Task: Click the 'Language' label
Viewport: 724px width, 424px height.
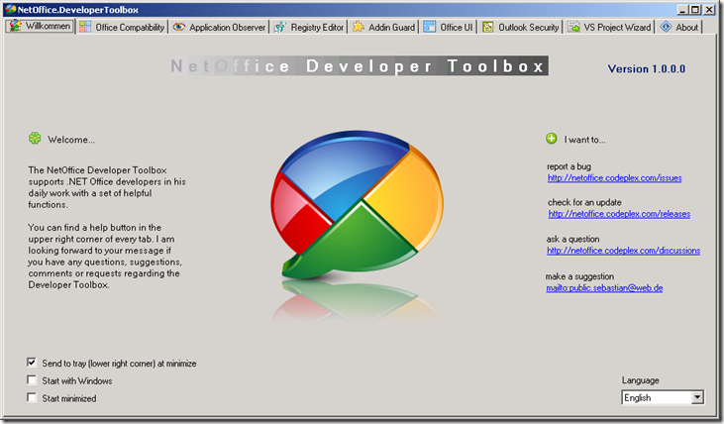Action: pyautogui.click(x=641, y=380)
